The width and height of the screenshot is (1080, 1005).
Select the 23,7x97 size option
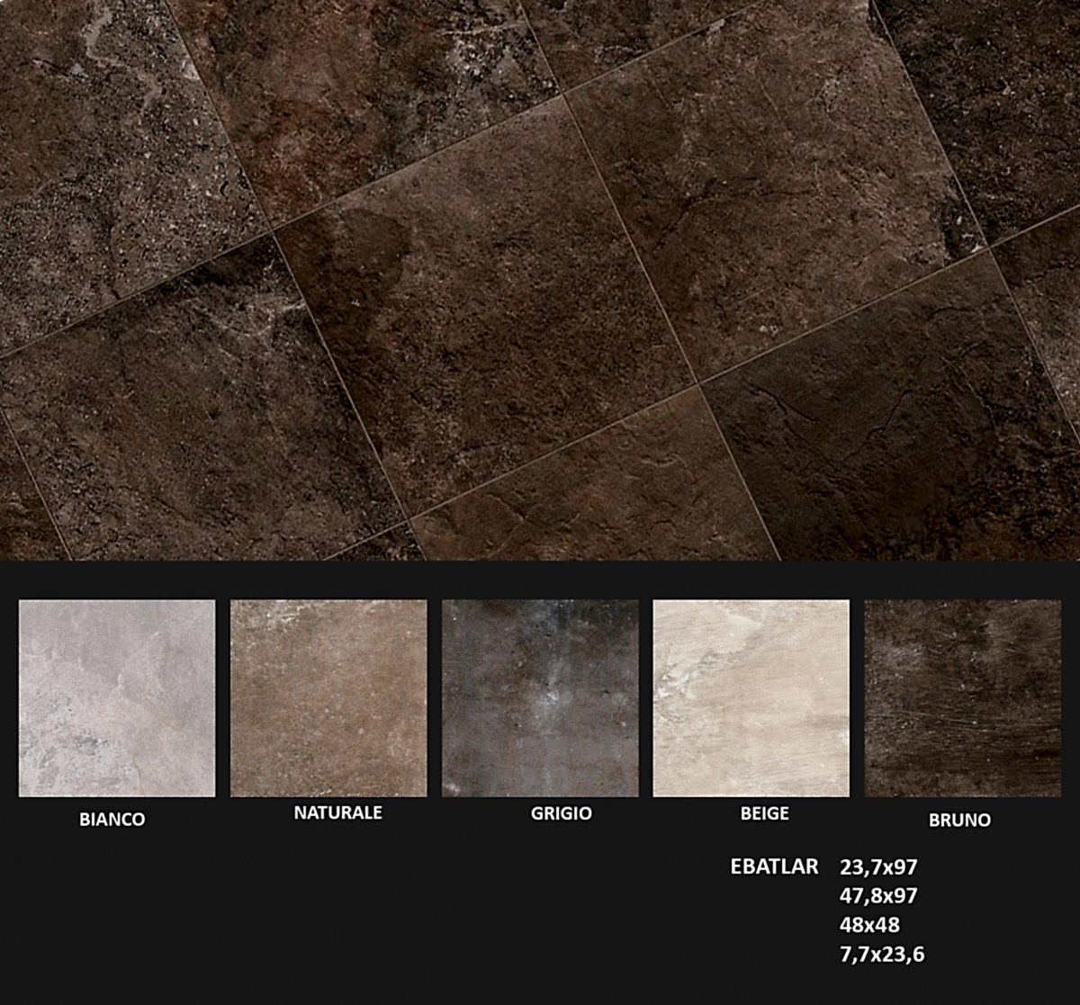pyautogui.click(x=877, y=867)
